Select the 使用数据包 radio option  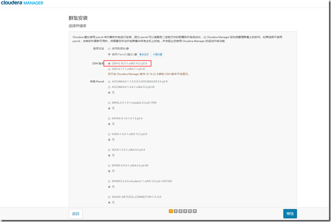point(109,48)
